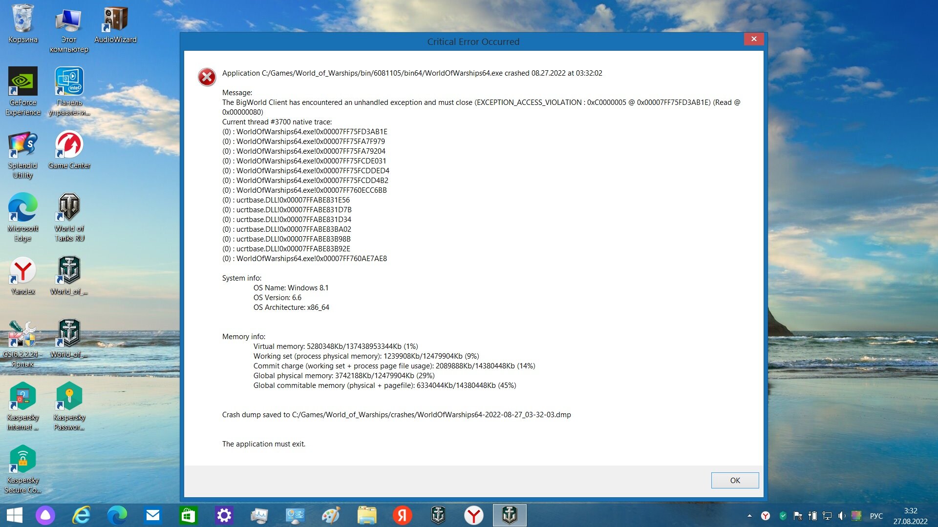Check the battery power tray icon
938x527 pixels.
813,516
